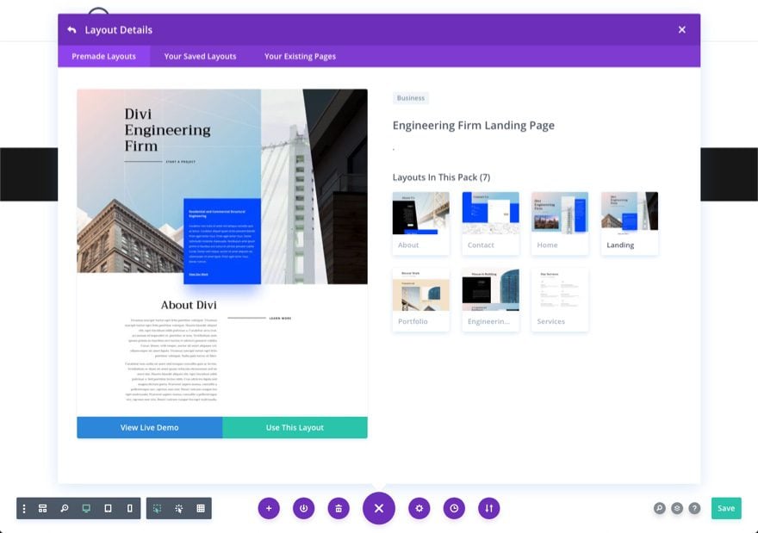Click the portability up-down arrows icon
The width and height of the screenshot is (758, 533).
pyautogui.click(x=488, y=508)
